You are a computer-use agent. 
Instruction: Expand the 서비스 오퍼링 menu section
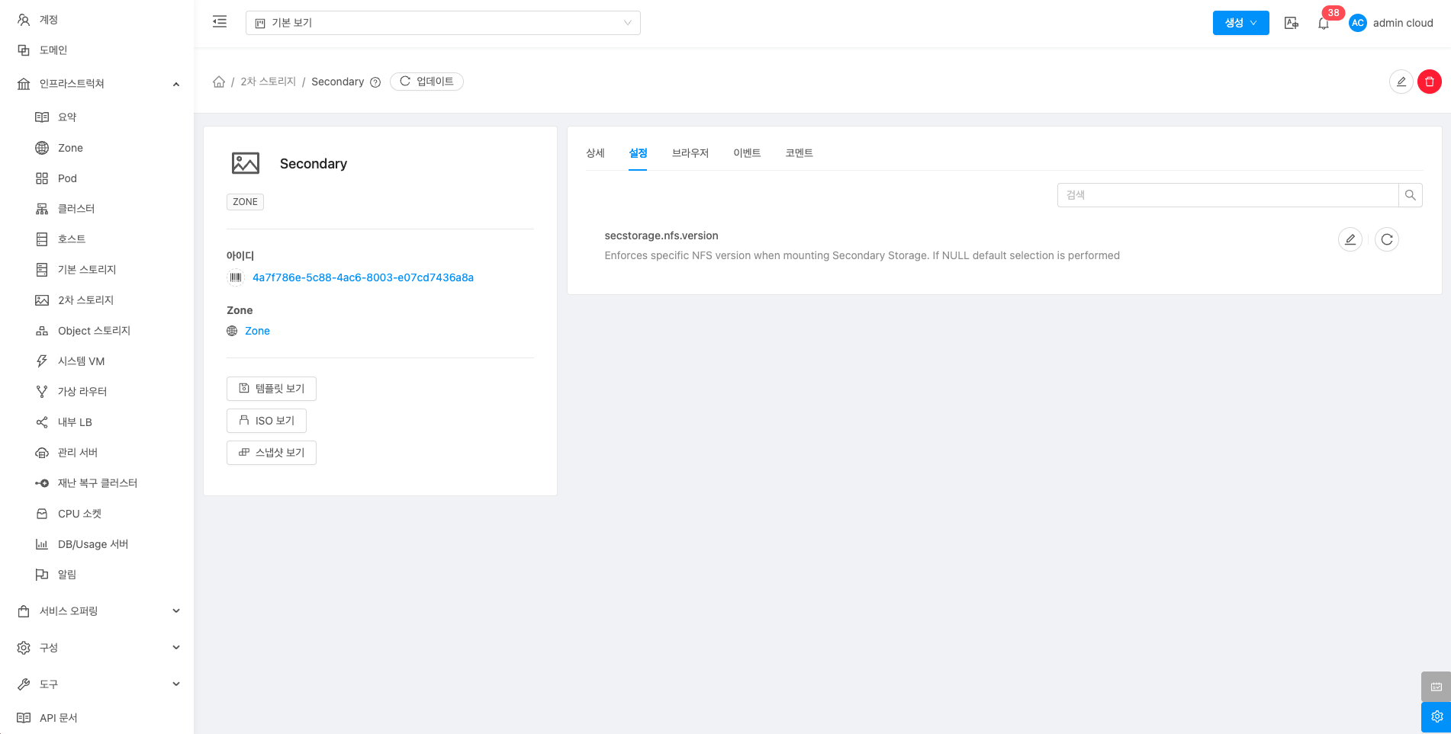point(98,611)
